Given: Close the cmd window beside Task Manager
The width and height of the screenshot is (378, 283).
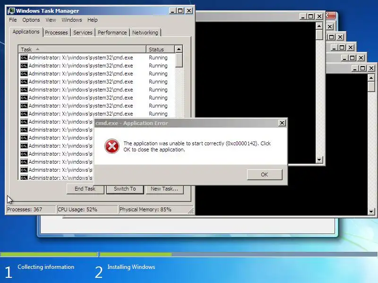Looking at the screenshot, I should (x=319, y=17).
